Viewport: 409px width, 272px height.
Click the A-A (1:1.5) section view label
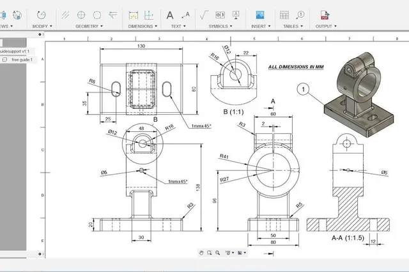348,238
